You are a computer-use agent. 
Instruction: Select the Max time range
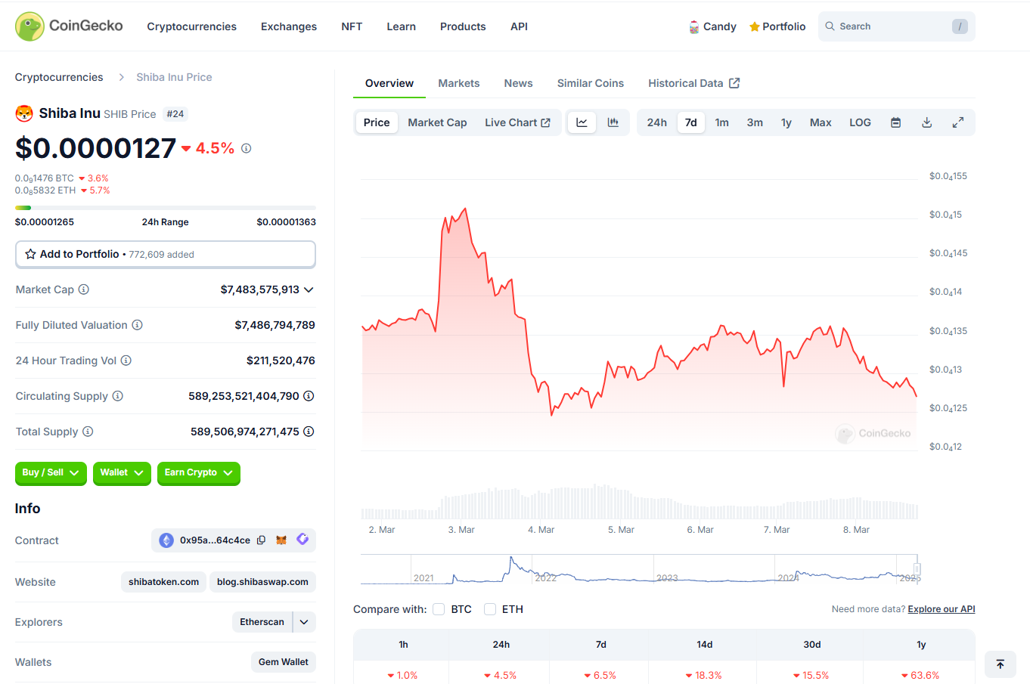pyautogui.click(x=821, y=122)
